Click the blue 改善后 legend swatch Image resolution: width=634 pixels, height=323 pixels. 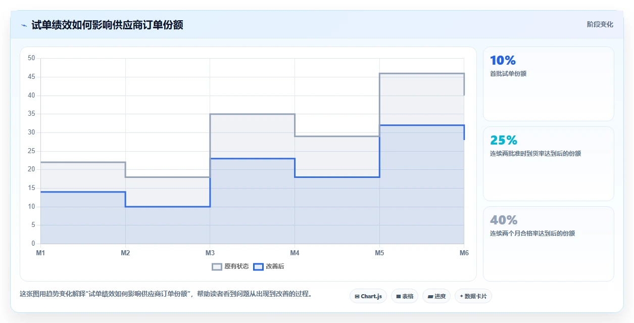coord(258,267)
